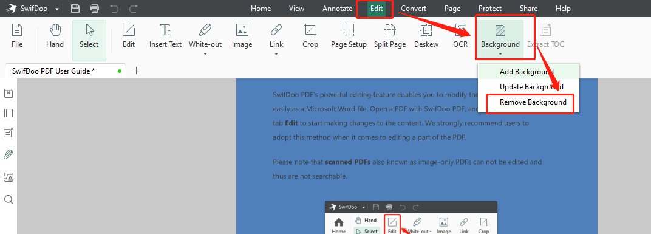Screen dimensions: 651x234
Task: Click the Print icon
Action: click(x=95, y=9)
